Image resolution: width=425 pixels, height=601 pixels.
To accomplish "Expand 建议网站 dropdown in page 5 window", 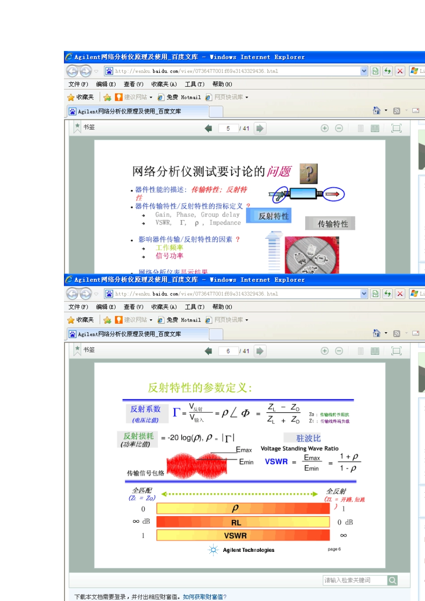I will 151,97.
